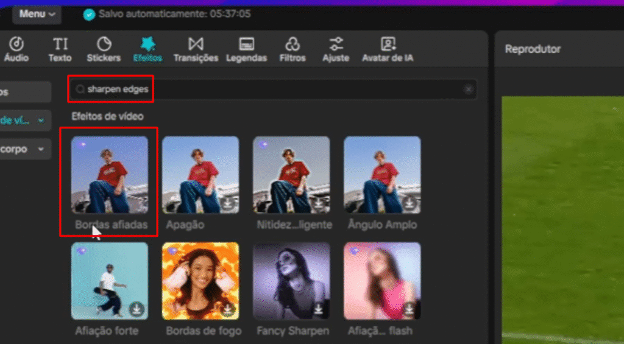Image resolution: width=624 pixels, height=344 pixels.
Task: Open the Filtros panel icon
Action: click(292, 44)
